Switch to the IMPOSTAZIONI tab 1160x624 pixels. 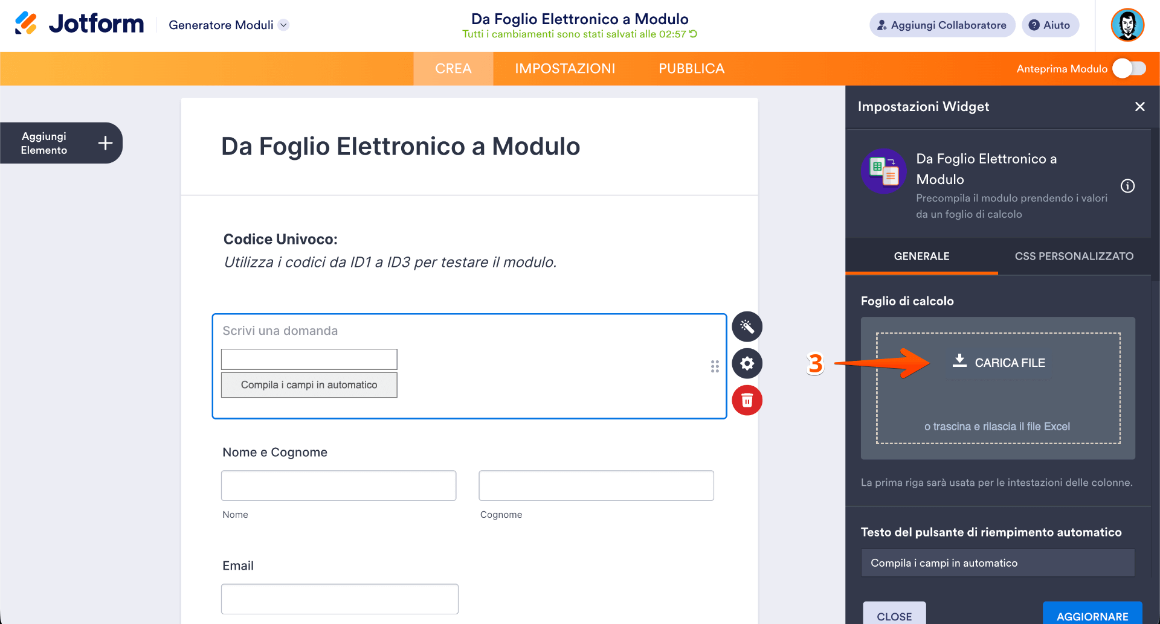(565, 69)
